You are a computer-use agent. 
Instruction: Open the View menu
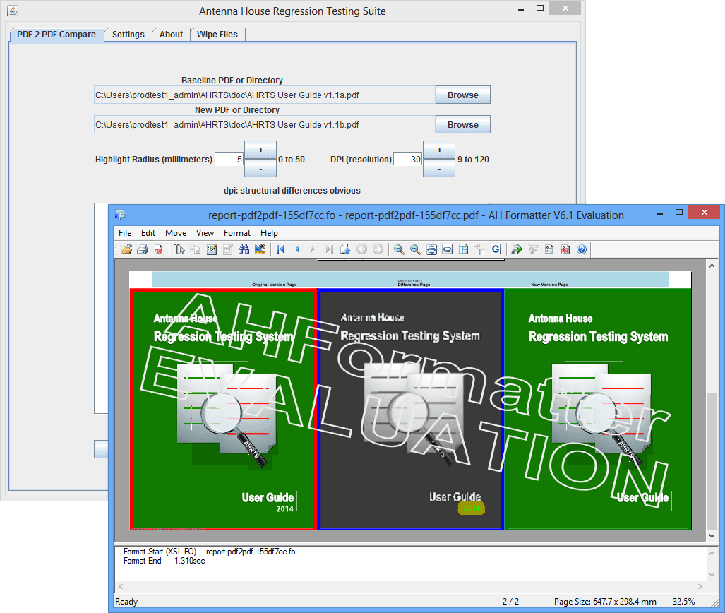[x=205, y=233]
